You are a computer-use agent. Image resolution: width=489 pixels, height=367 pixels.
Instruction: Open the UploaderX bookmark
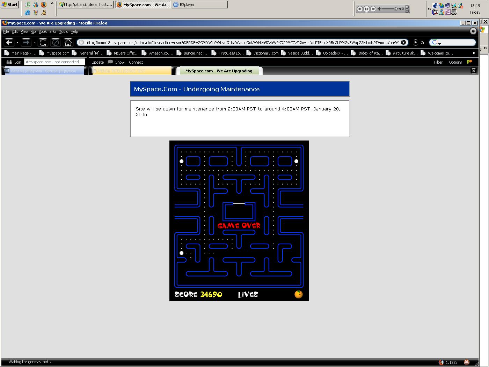(x=332, y=53)
